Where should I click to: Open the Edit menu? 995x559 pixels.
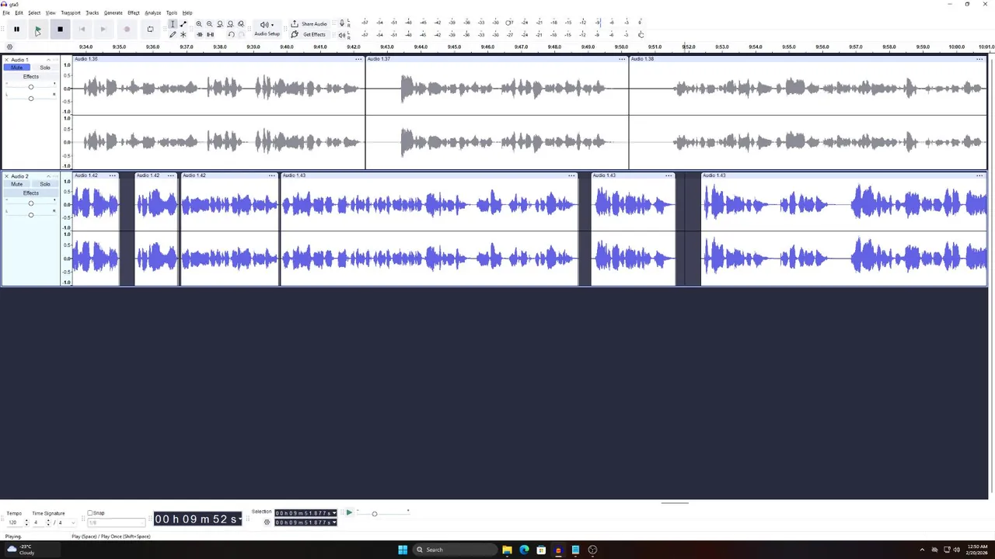19,12
